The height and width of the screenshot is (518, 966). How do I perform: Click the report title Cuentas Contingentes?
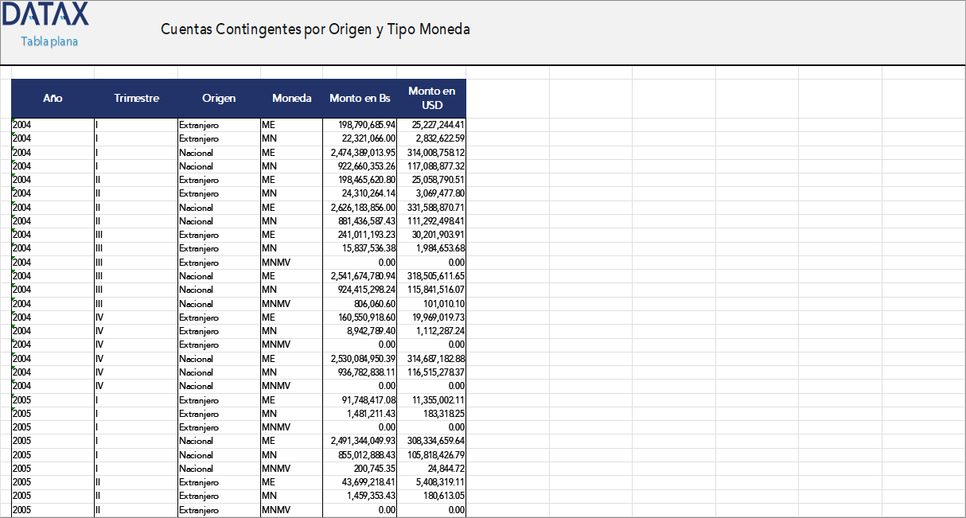click(316, 28)
